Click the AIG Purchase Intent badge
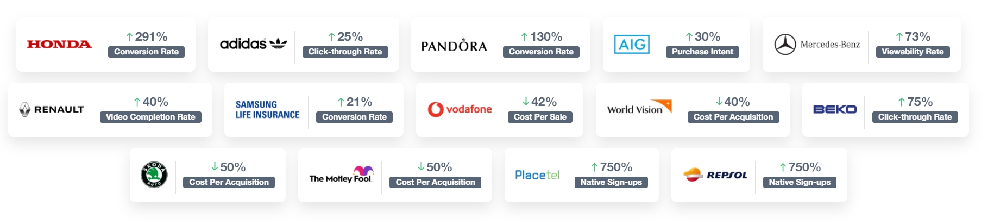The height and width of the screenshot is (224, 994). [702, 52]
